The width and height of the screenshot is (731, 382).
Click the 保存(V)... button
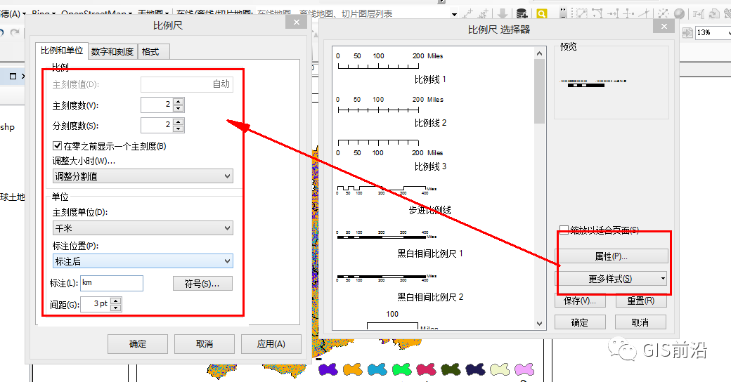tap(580, 301)
